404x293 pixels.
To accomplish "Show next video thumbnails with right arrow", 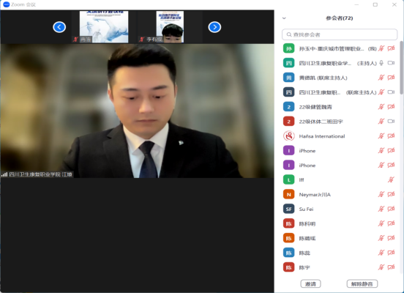I will (x=214, y=27).
